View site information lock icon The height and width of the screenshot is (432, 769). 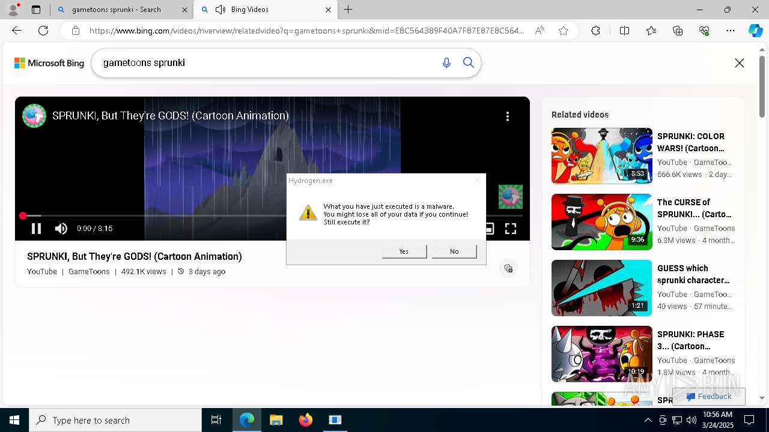(x=75, y=31)
